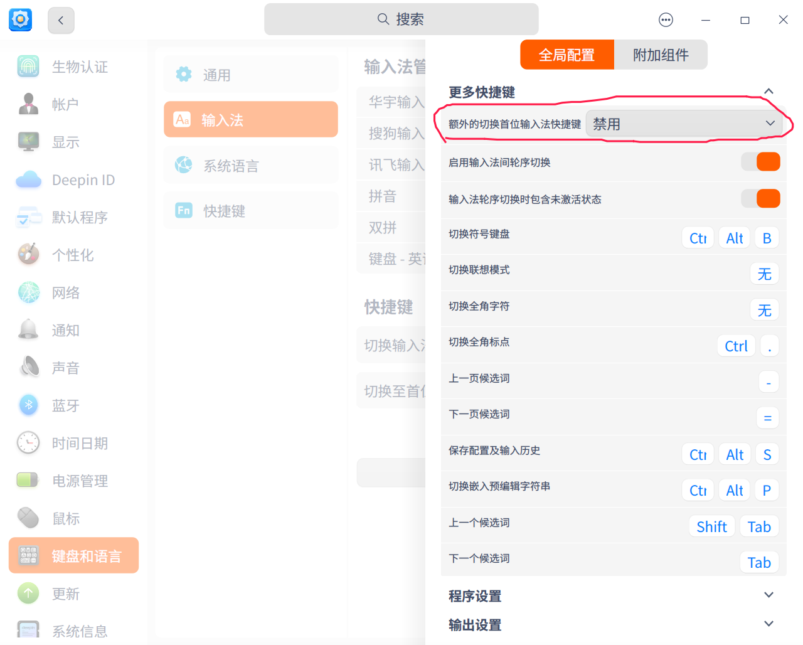Image resolution: width=803 pixels, height=645 pixels.
Task: Click the 系统语言 globe icon
Action: click(183, 164)
